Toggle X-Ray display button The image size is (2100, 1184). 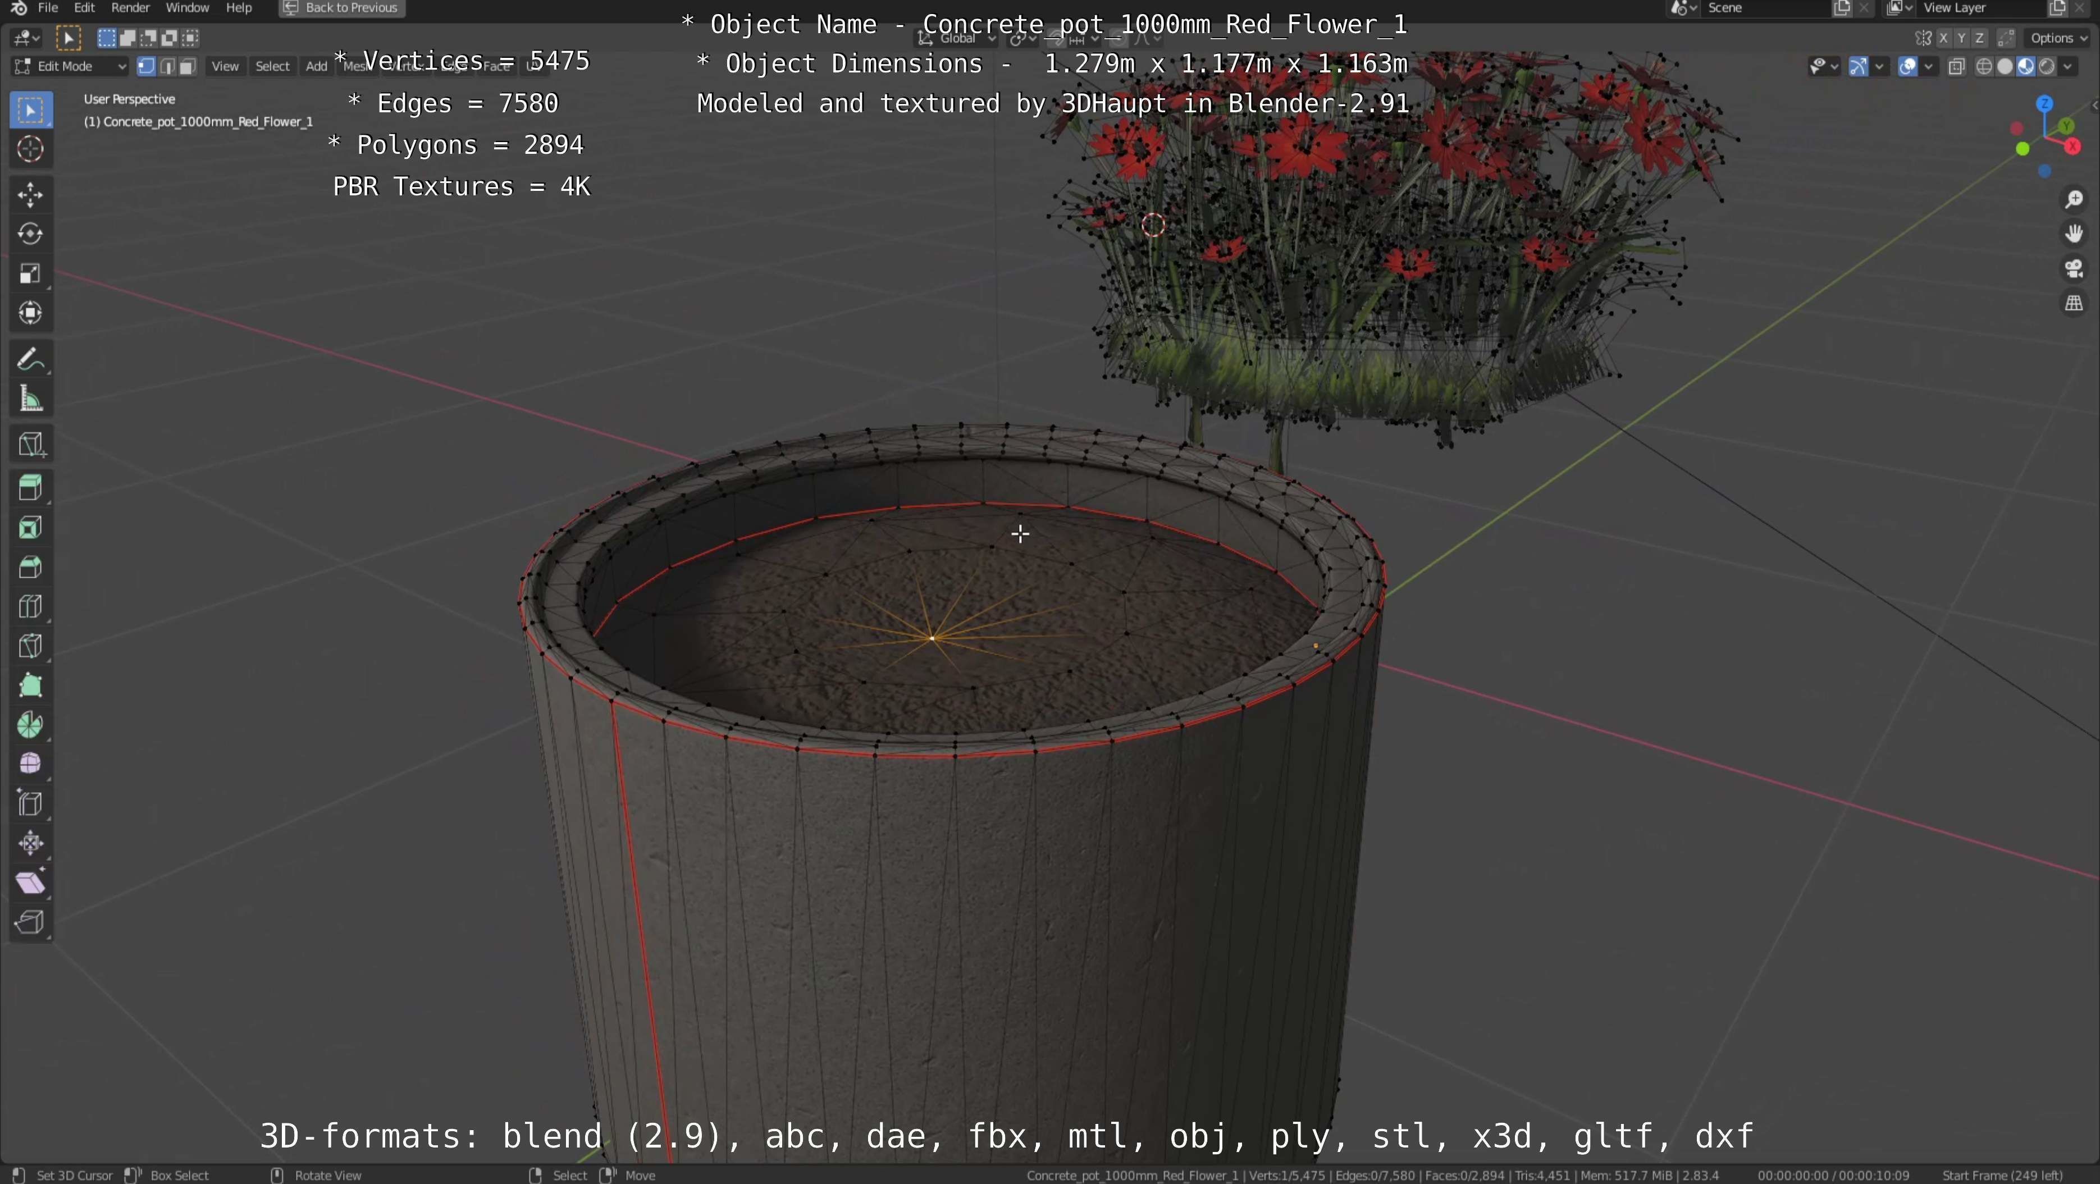click(x=1956, y=67)
